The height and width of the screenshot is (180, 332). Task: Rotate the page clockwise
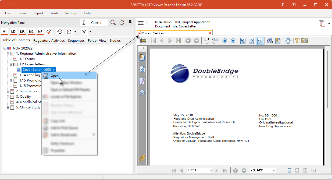click(x=206, y=41)
